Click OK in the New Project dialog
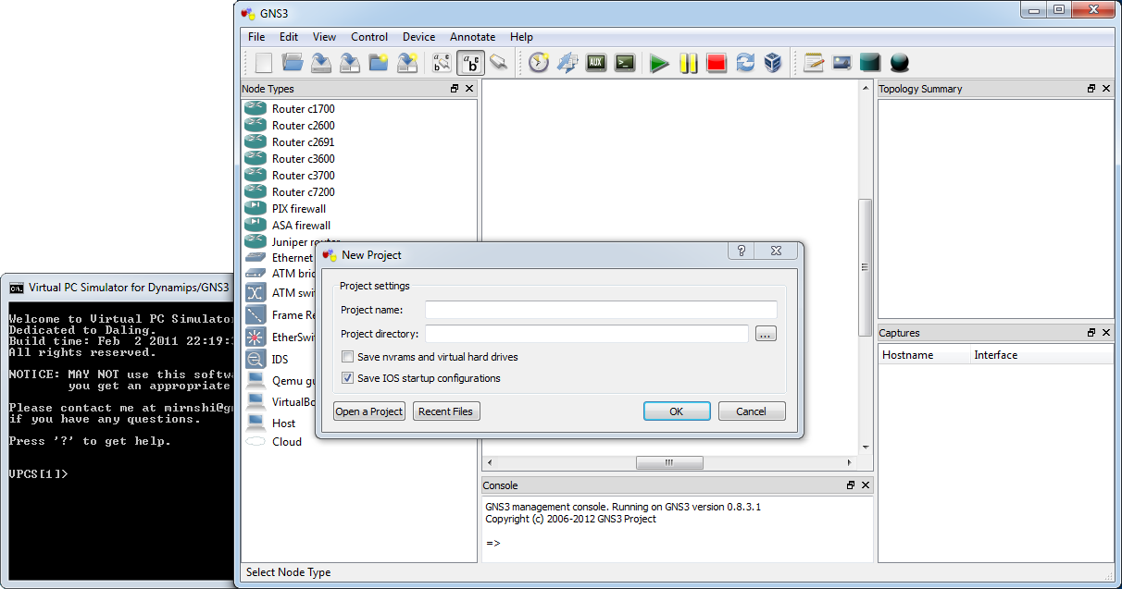This screenshot has width=1122, height=589. pyautogui.click(x=677, y=411)
